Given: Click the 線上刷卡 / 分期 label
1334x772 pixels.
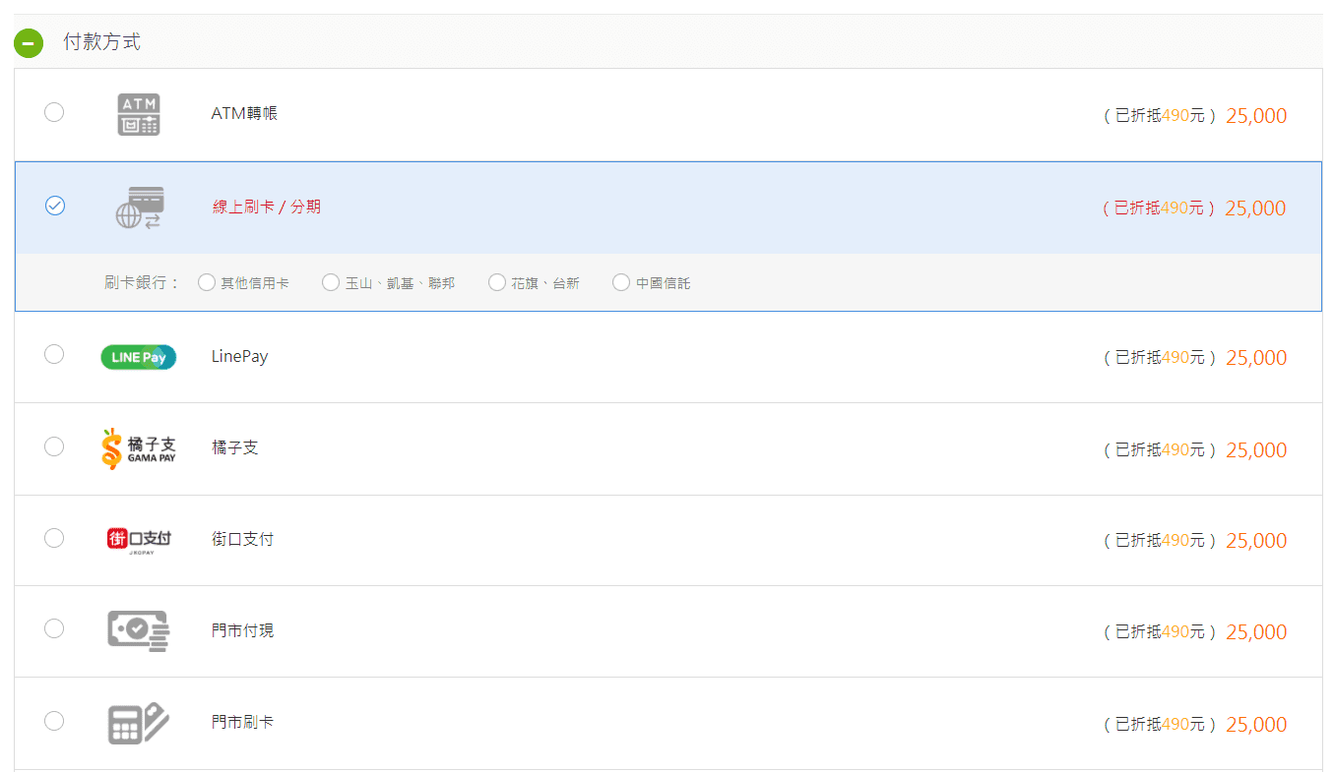Looking at the screenshot, I should pyautogui.click(x=267, y=208).
